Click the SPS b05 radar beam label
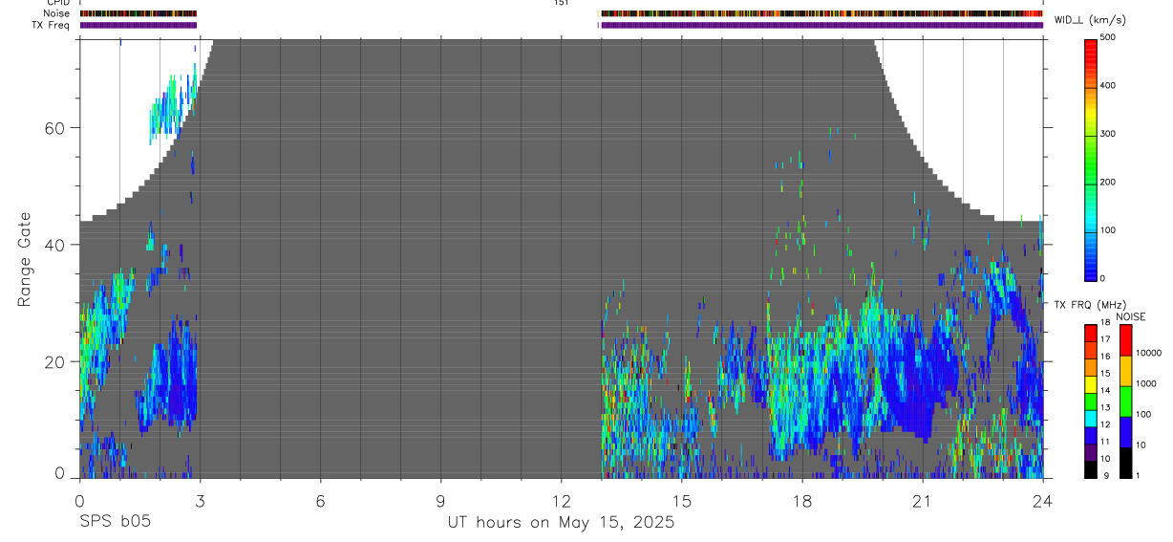The width and height of the screenshot is (1173, 542). [x=114, y=522]
